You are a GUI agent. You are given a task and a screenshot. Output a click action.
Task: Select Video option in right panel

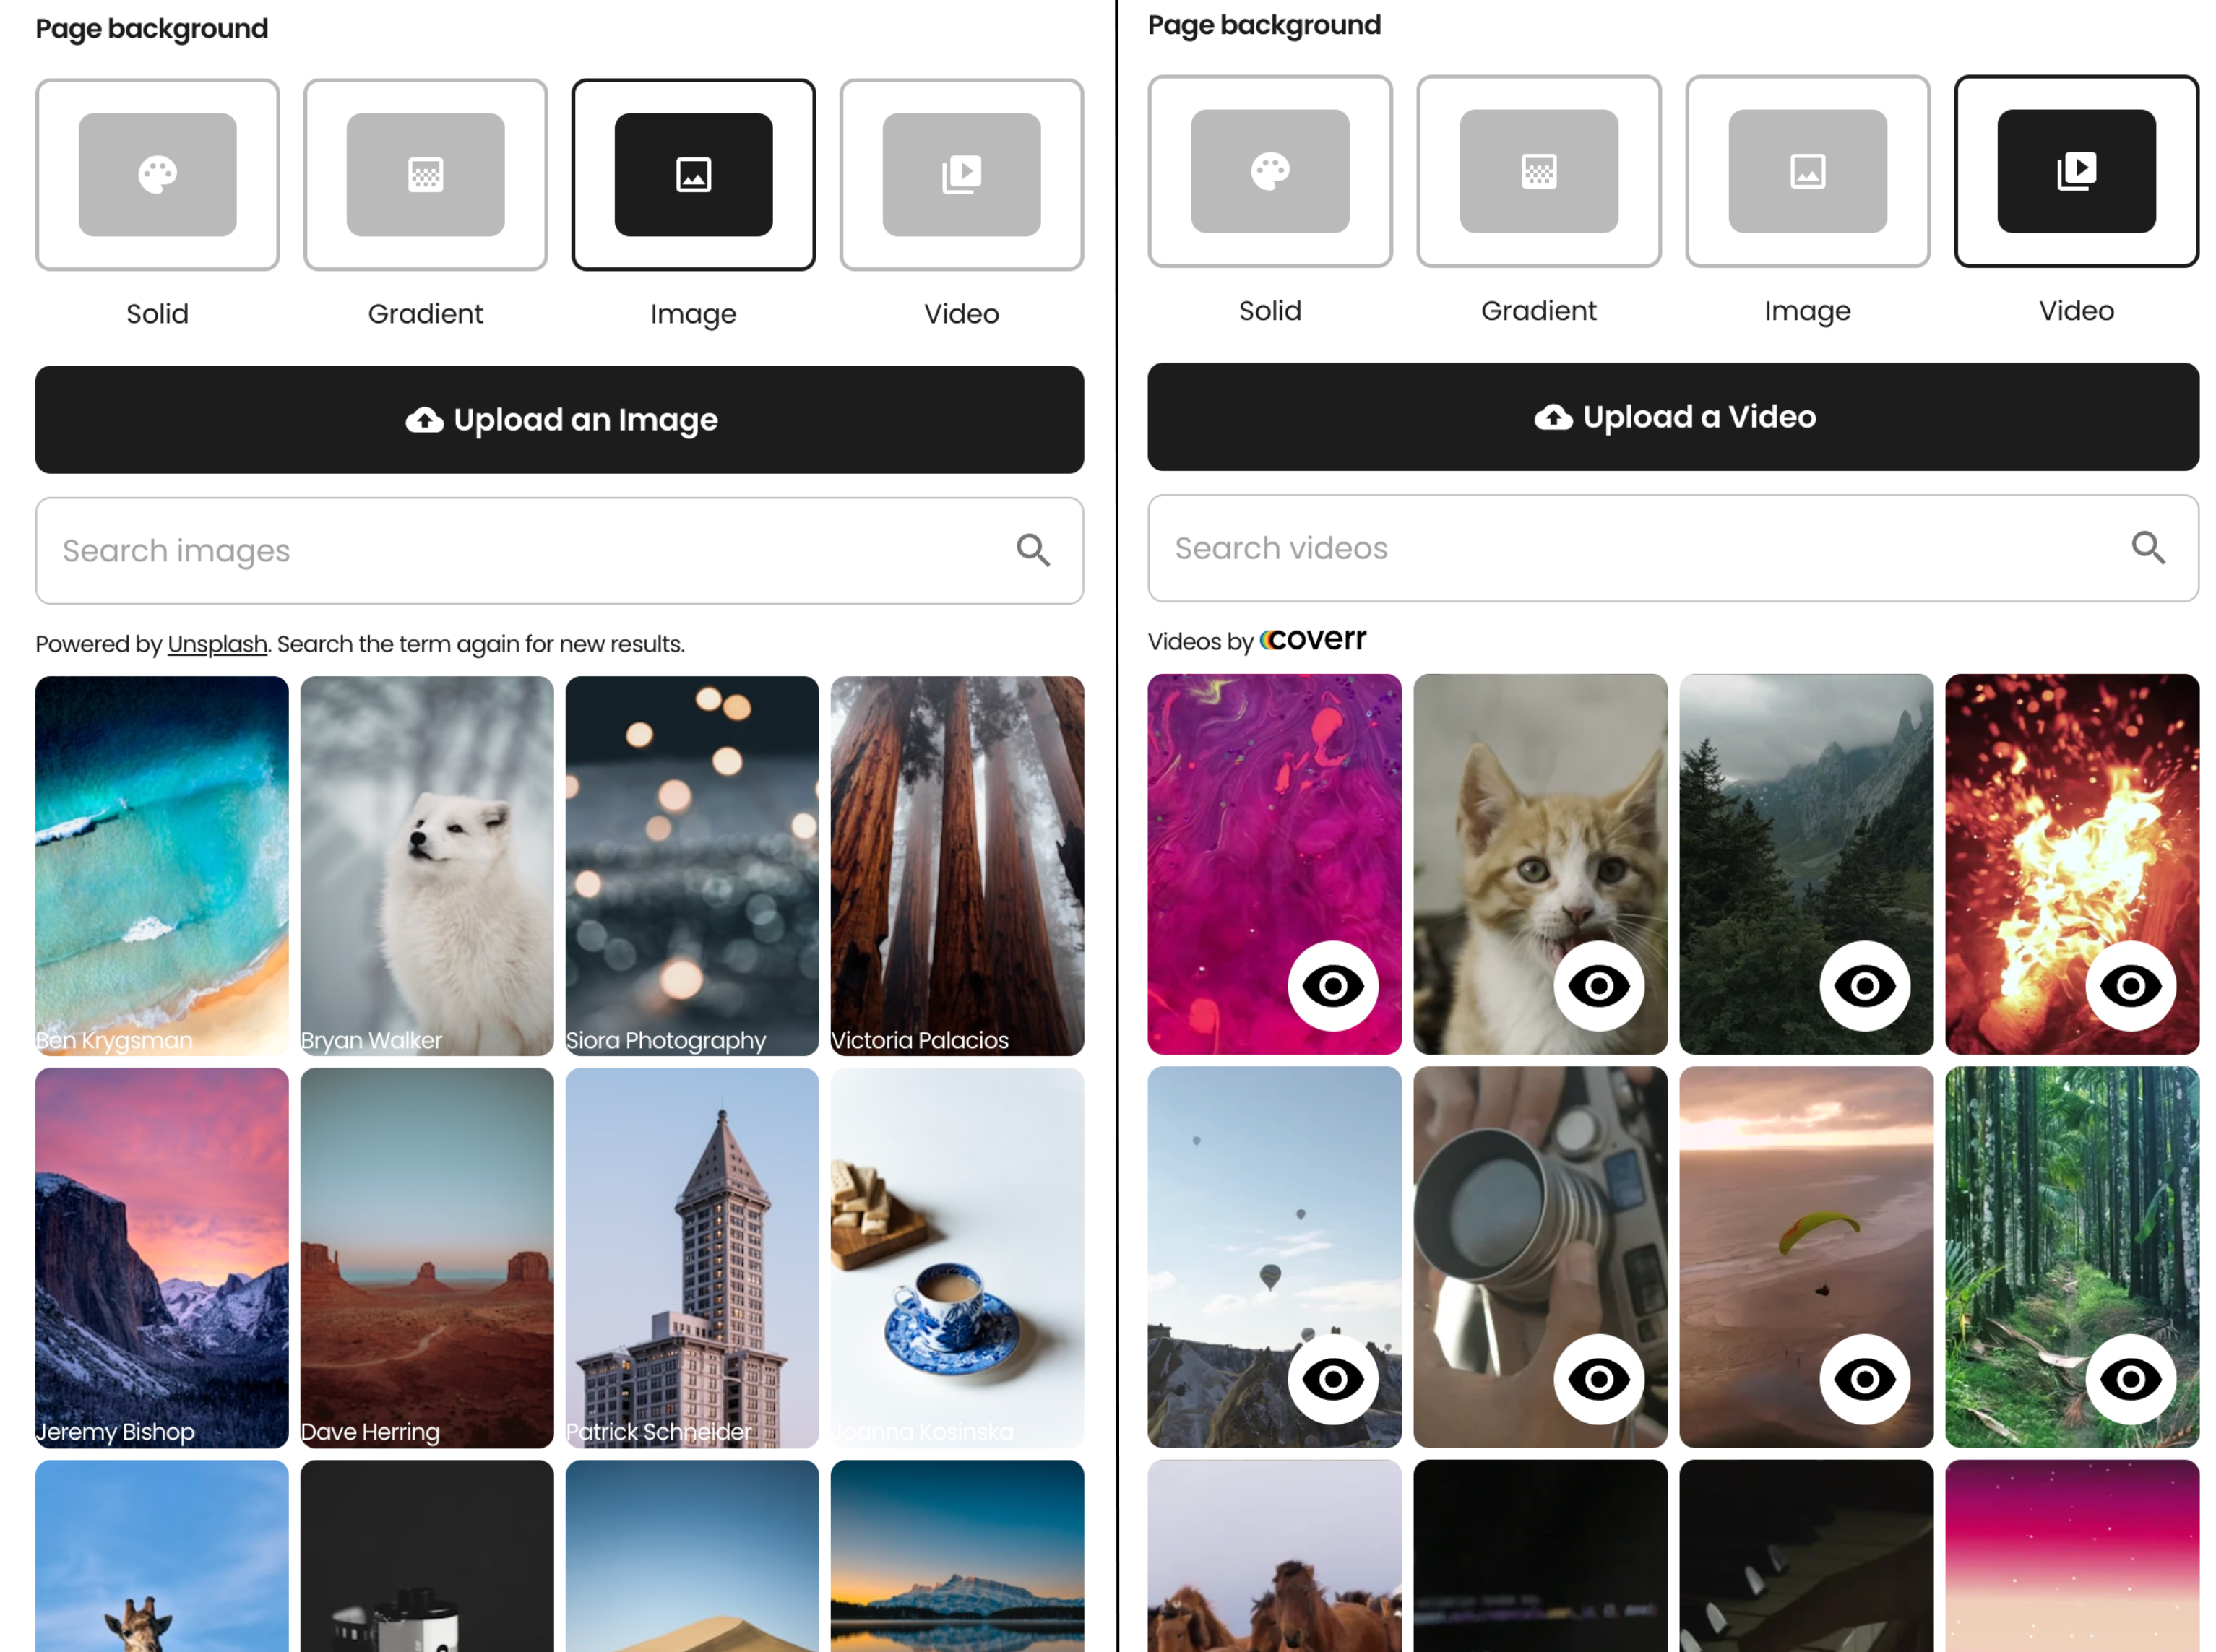click(x=2076, y=171)
